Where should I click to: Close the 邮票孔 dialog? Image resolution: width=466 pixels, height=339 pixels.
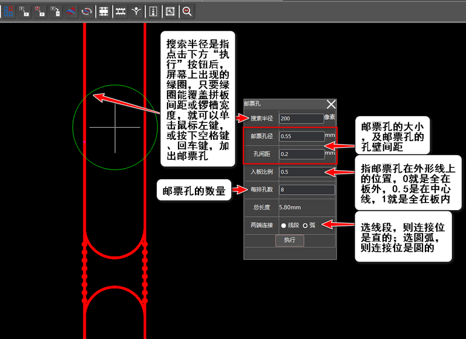330,104
